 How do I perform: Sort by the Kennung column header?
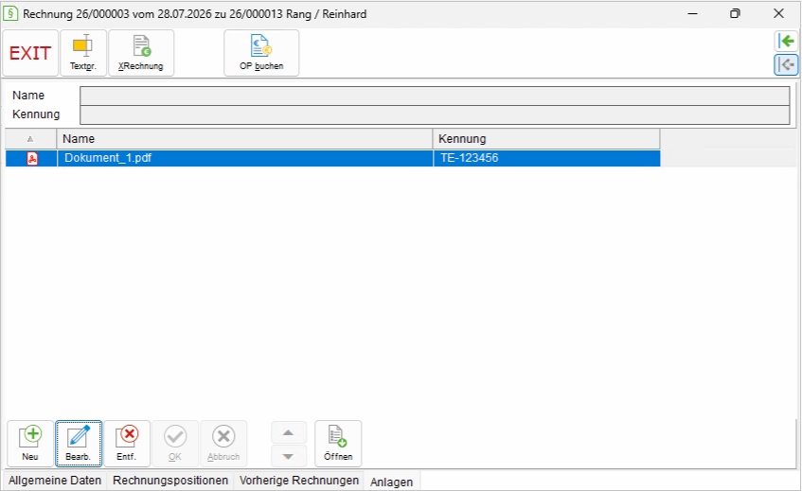[546, 139]
